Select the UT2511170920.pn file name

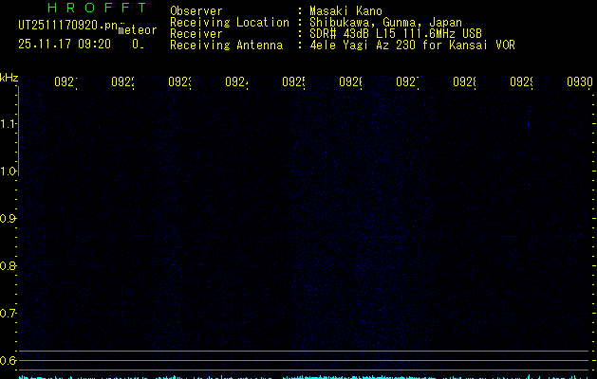pos(68,26)
